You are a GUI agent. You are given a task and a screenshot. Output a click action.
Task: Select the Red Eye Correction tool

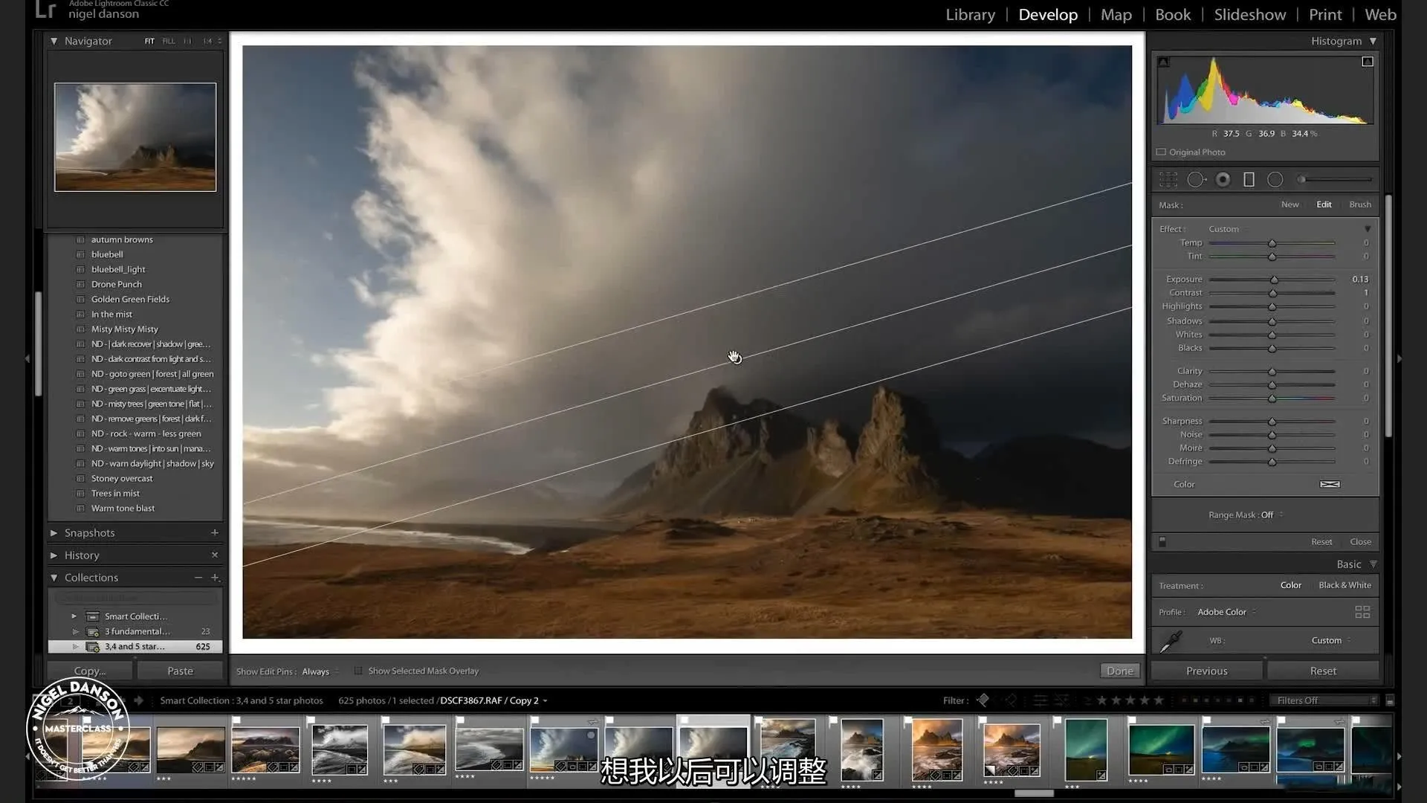1223,179
